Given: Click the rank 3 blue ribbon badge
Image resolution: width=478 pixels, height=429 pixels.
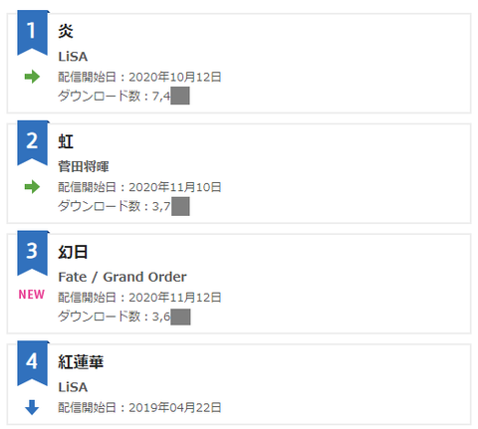Looking at the screenshot, I should (33, 253).
